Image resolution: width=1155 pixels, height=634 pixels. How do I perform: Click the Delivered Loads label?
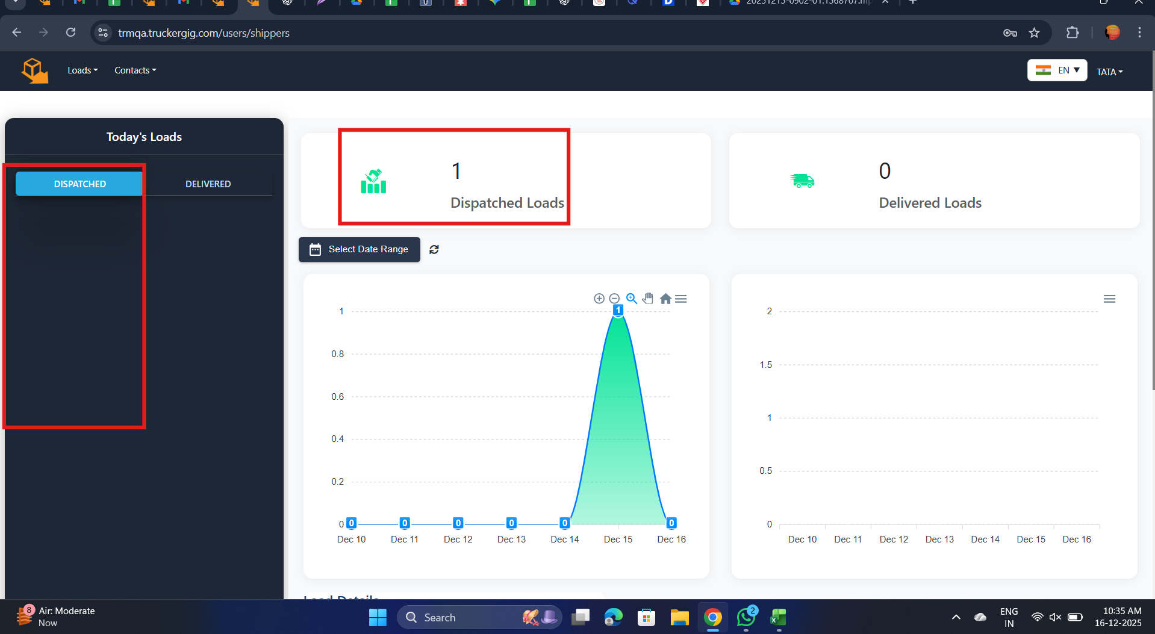pos(930,203)
